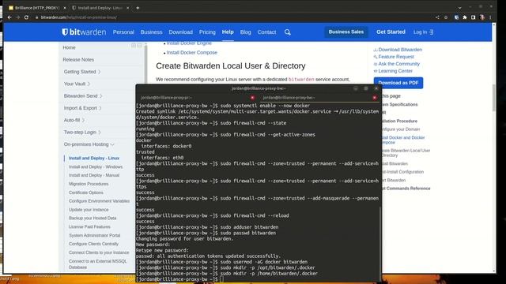Open Contact in the Bitwarden nav
Image resolution: width=506 pixels, height=284 pixels.
266,32
